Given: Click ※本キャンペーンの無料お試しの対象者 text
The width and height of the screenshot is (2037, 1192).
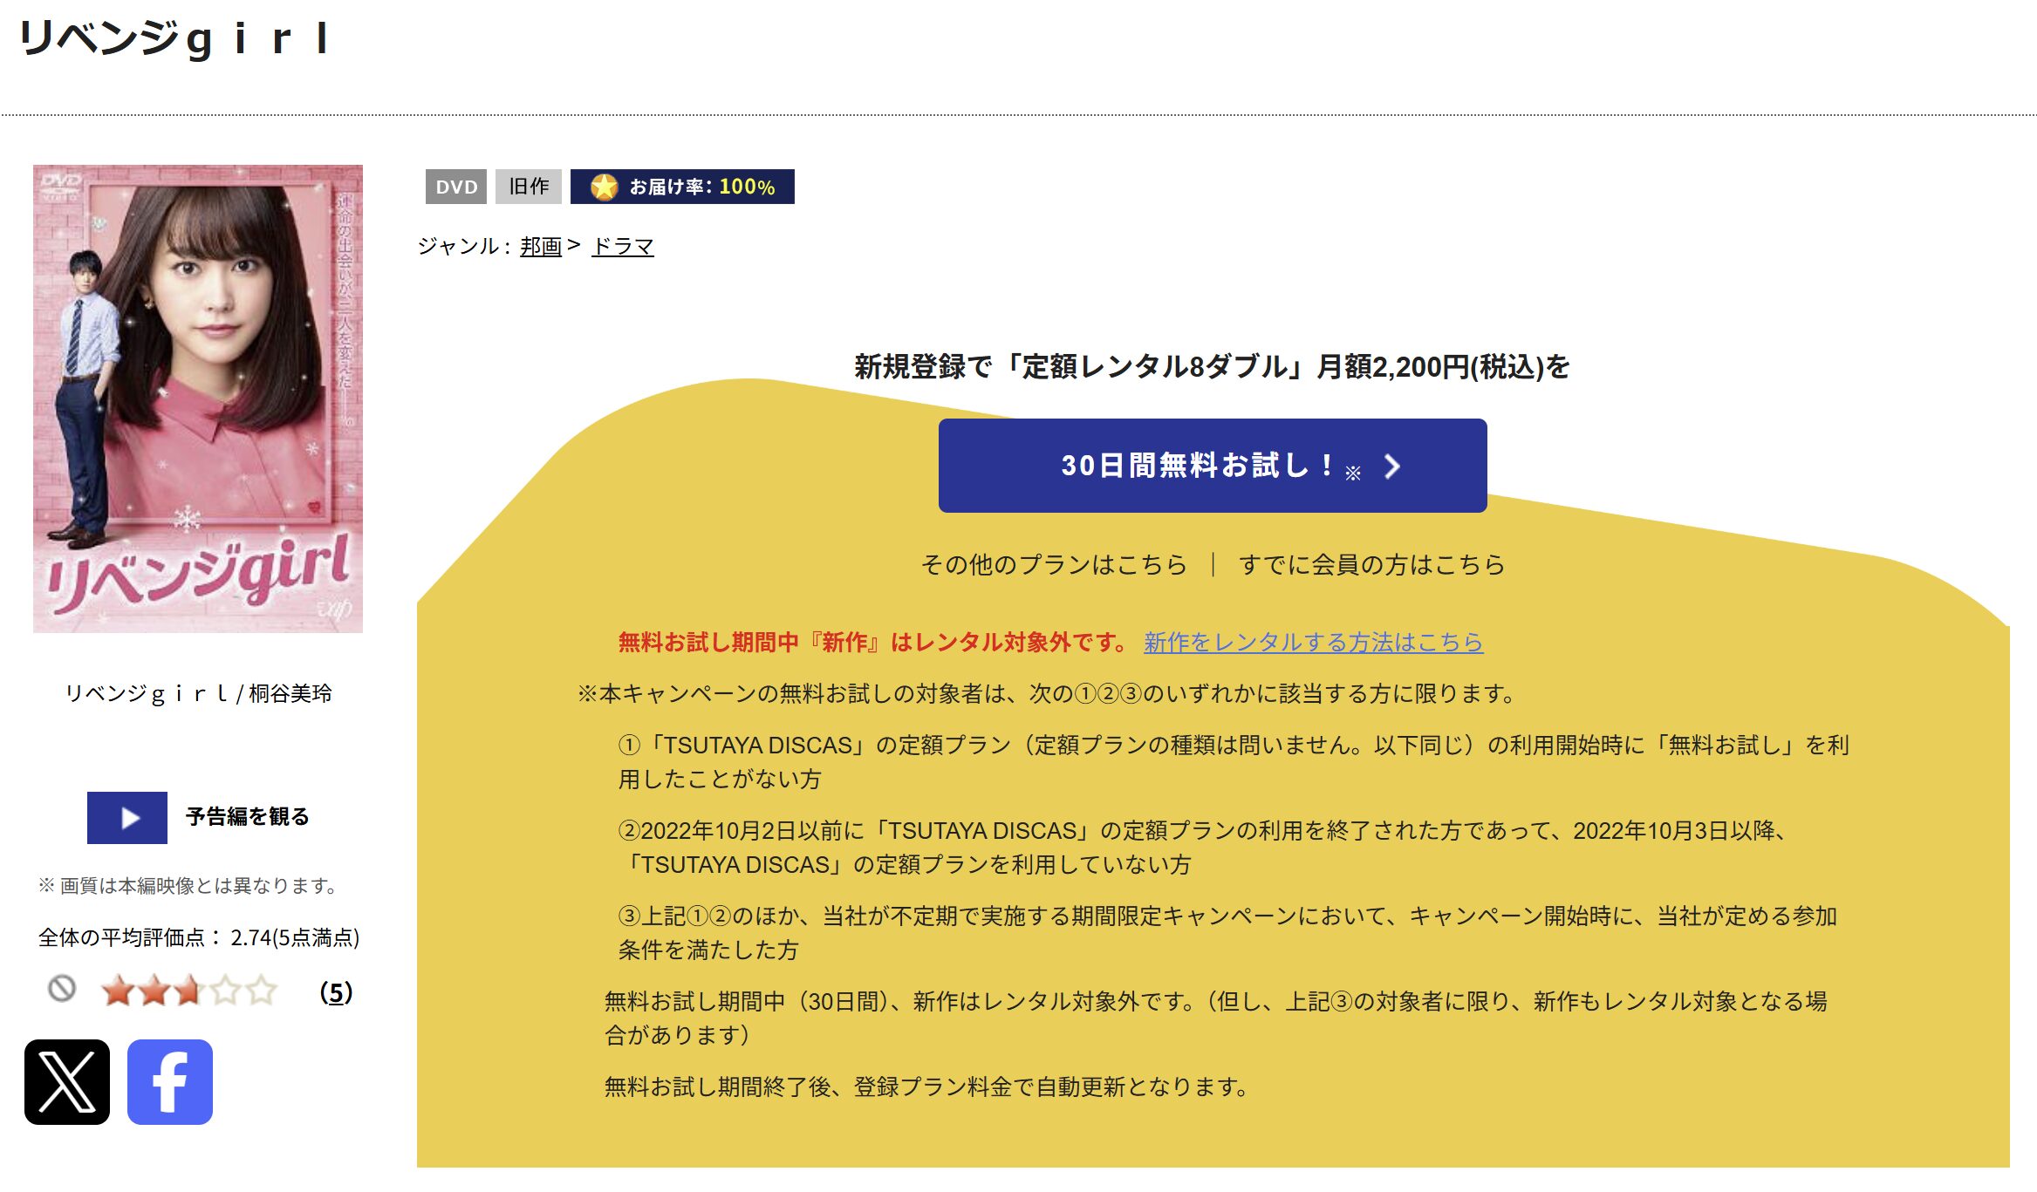Looking at the screenshot, I should [1048, 694].
